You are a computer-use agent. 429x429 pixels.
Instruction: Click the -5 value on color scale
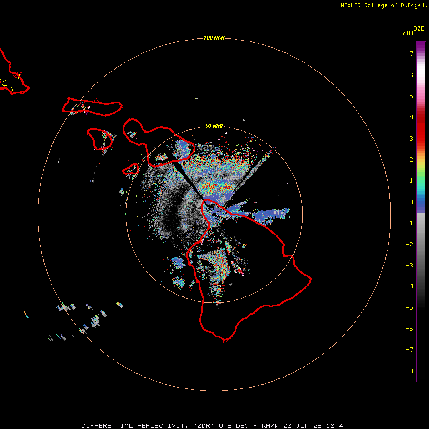409,308
